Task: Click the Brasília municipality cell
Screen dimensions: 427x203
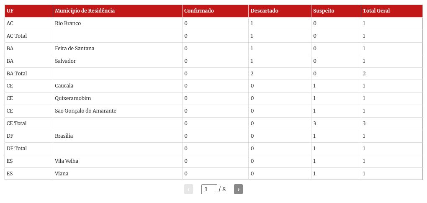Action: coord(64,136)
